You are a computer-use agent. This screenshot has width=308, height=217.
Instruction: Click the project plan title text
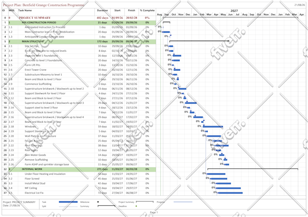point(44,5)
